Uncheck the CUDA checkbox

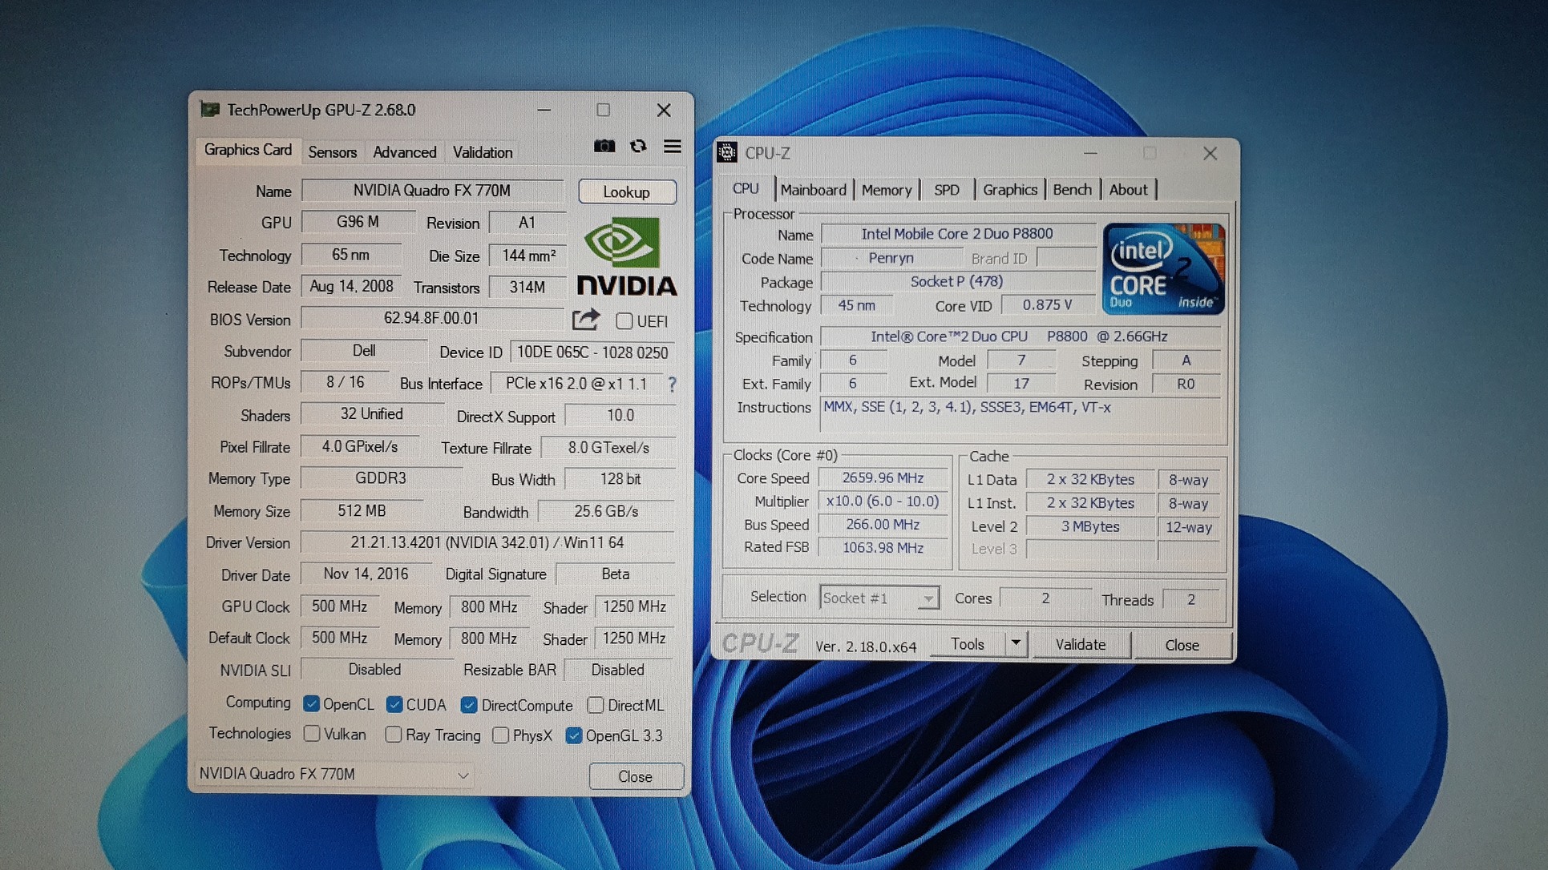pyautogui.click(x=394, y=704)
